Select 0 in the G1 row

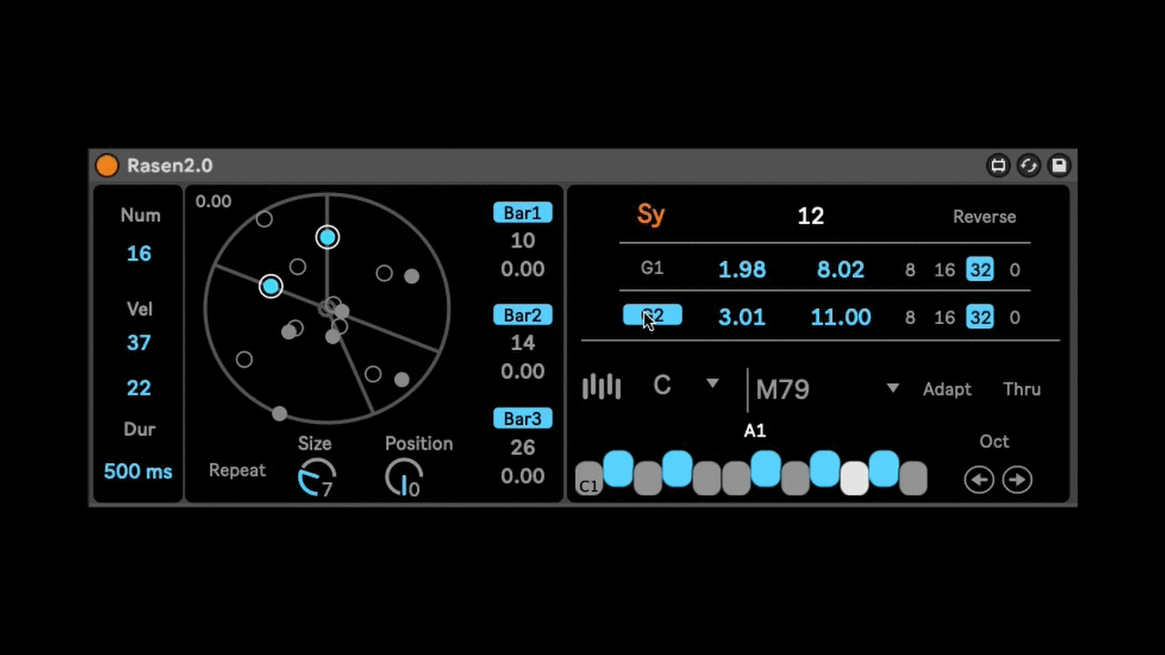1015,269
